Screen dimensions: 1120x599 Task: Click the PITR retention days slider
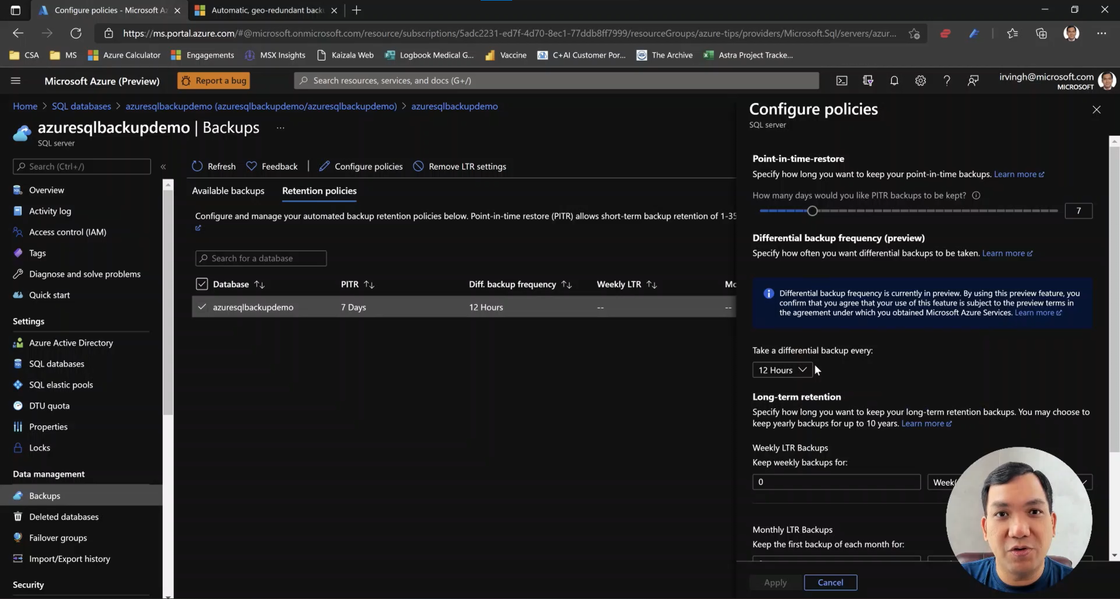point(813,211)
